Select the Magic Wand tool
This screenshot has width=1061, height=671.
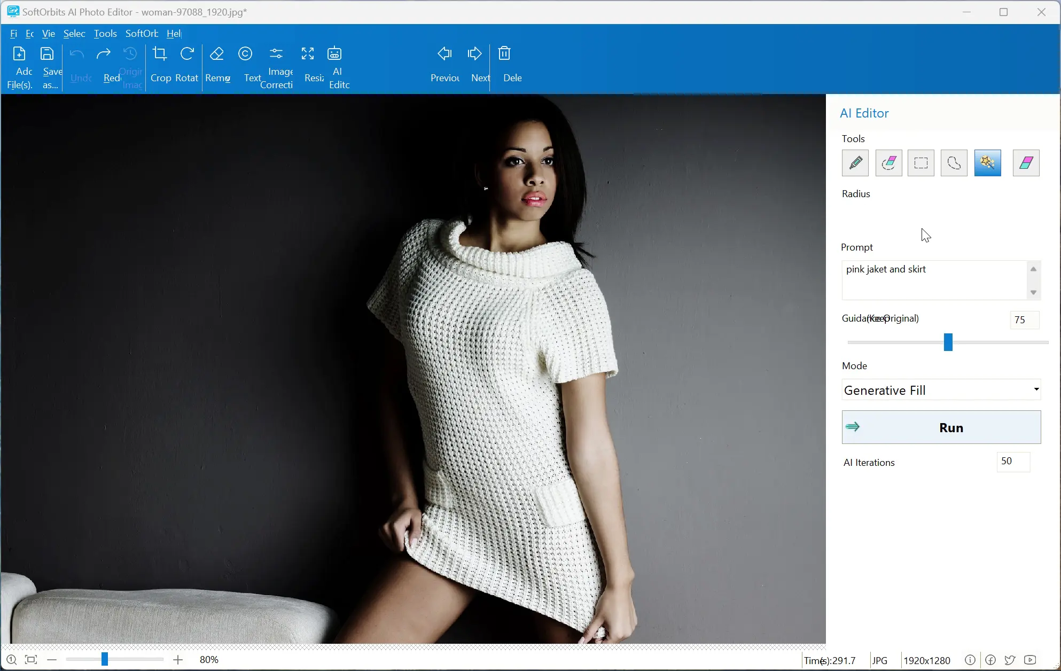coord(988,162)
